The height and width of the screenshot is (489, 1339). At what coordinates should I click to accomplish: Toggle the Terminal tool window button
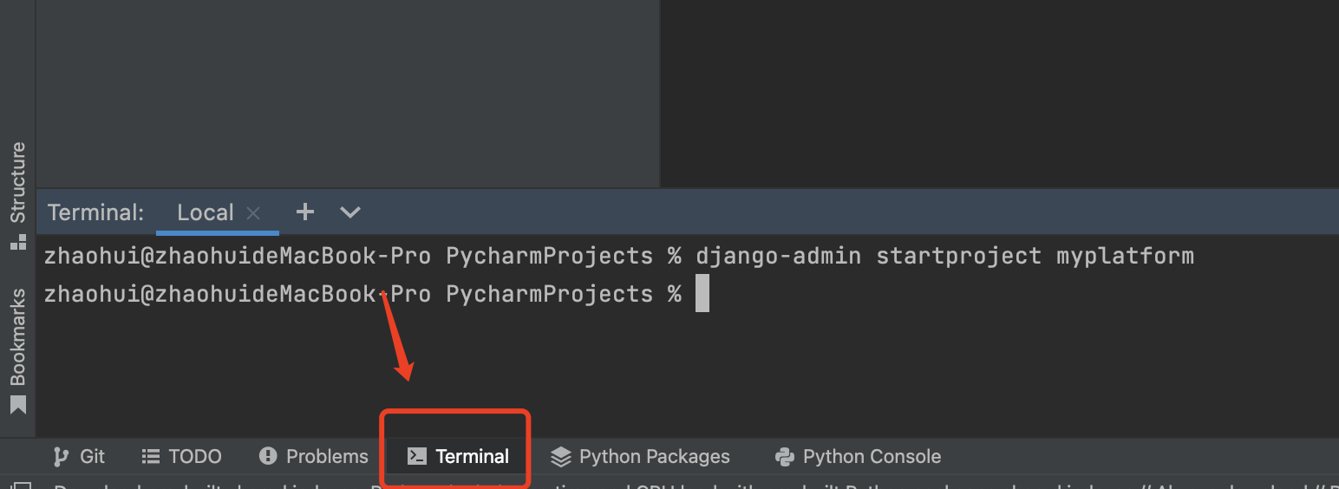click(x=458, y=456)
